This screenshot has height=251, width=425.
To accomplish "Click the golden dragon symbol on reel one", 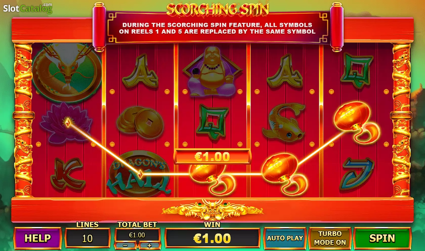I will [x=67, y=73].
